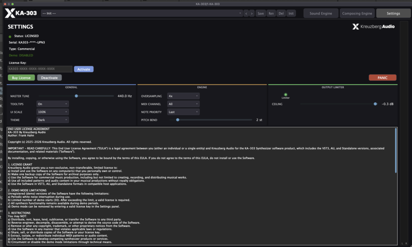Save the current preset

tap(260, 13)
